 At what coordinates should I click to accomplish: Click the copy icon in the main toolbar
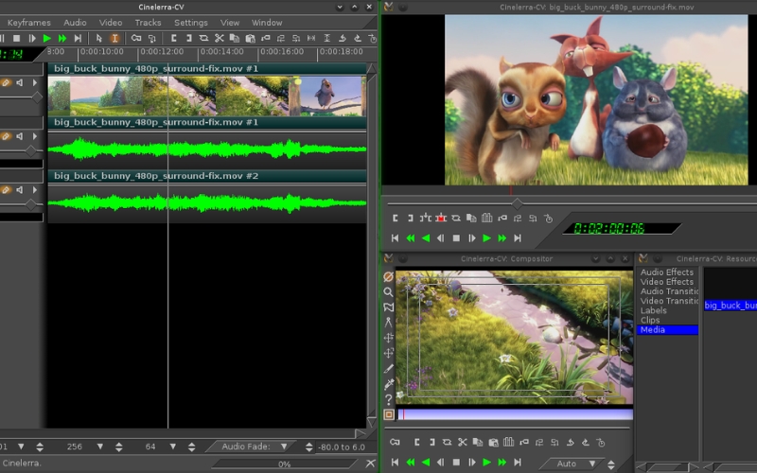(x=235, y=38)
